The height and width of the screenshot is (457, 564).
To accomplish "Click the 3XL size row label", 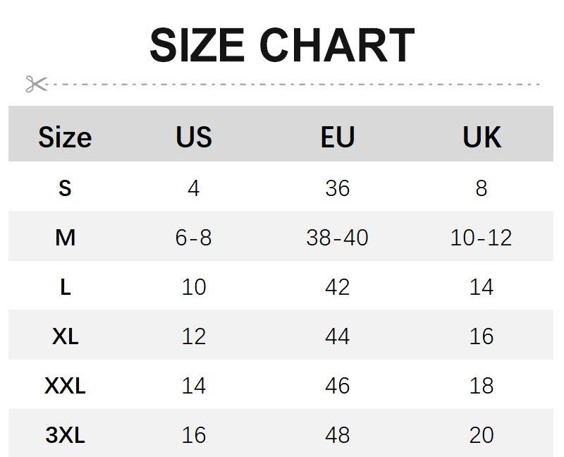I will coord(65,435).
